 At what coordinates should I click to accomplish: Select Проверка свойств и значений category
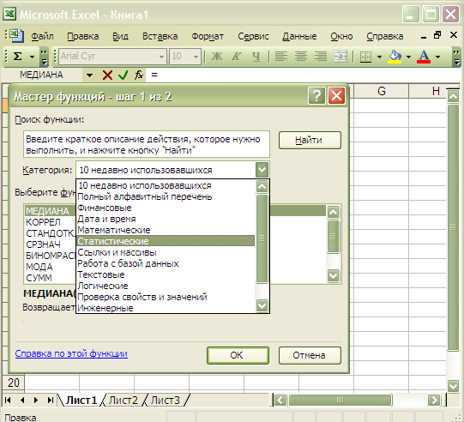pyautogui.click(x=166, y=297)
